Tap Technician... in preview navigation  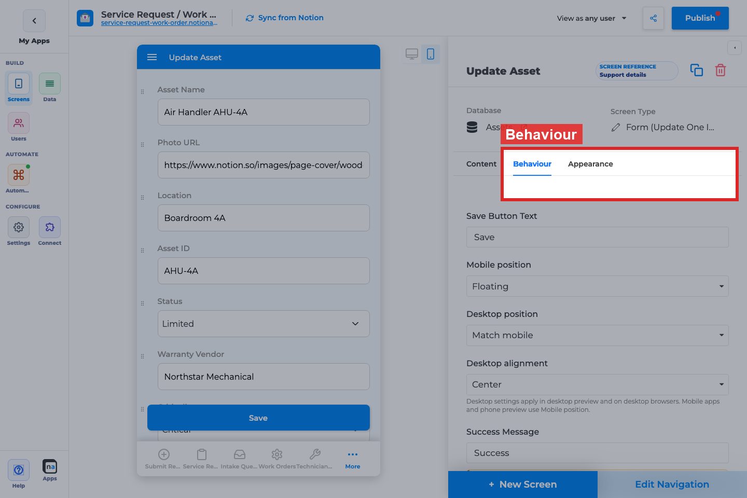(314, 460)
